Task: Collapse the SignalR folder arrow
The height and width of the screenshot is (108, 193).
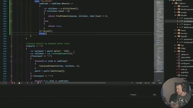Action: 175,36
